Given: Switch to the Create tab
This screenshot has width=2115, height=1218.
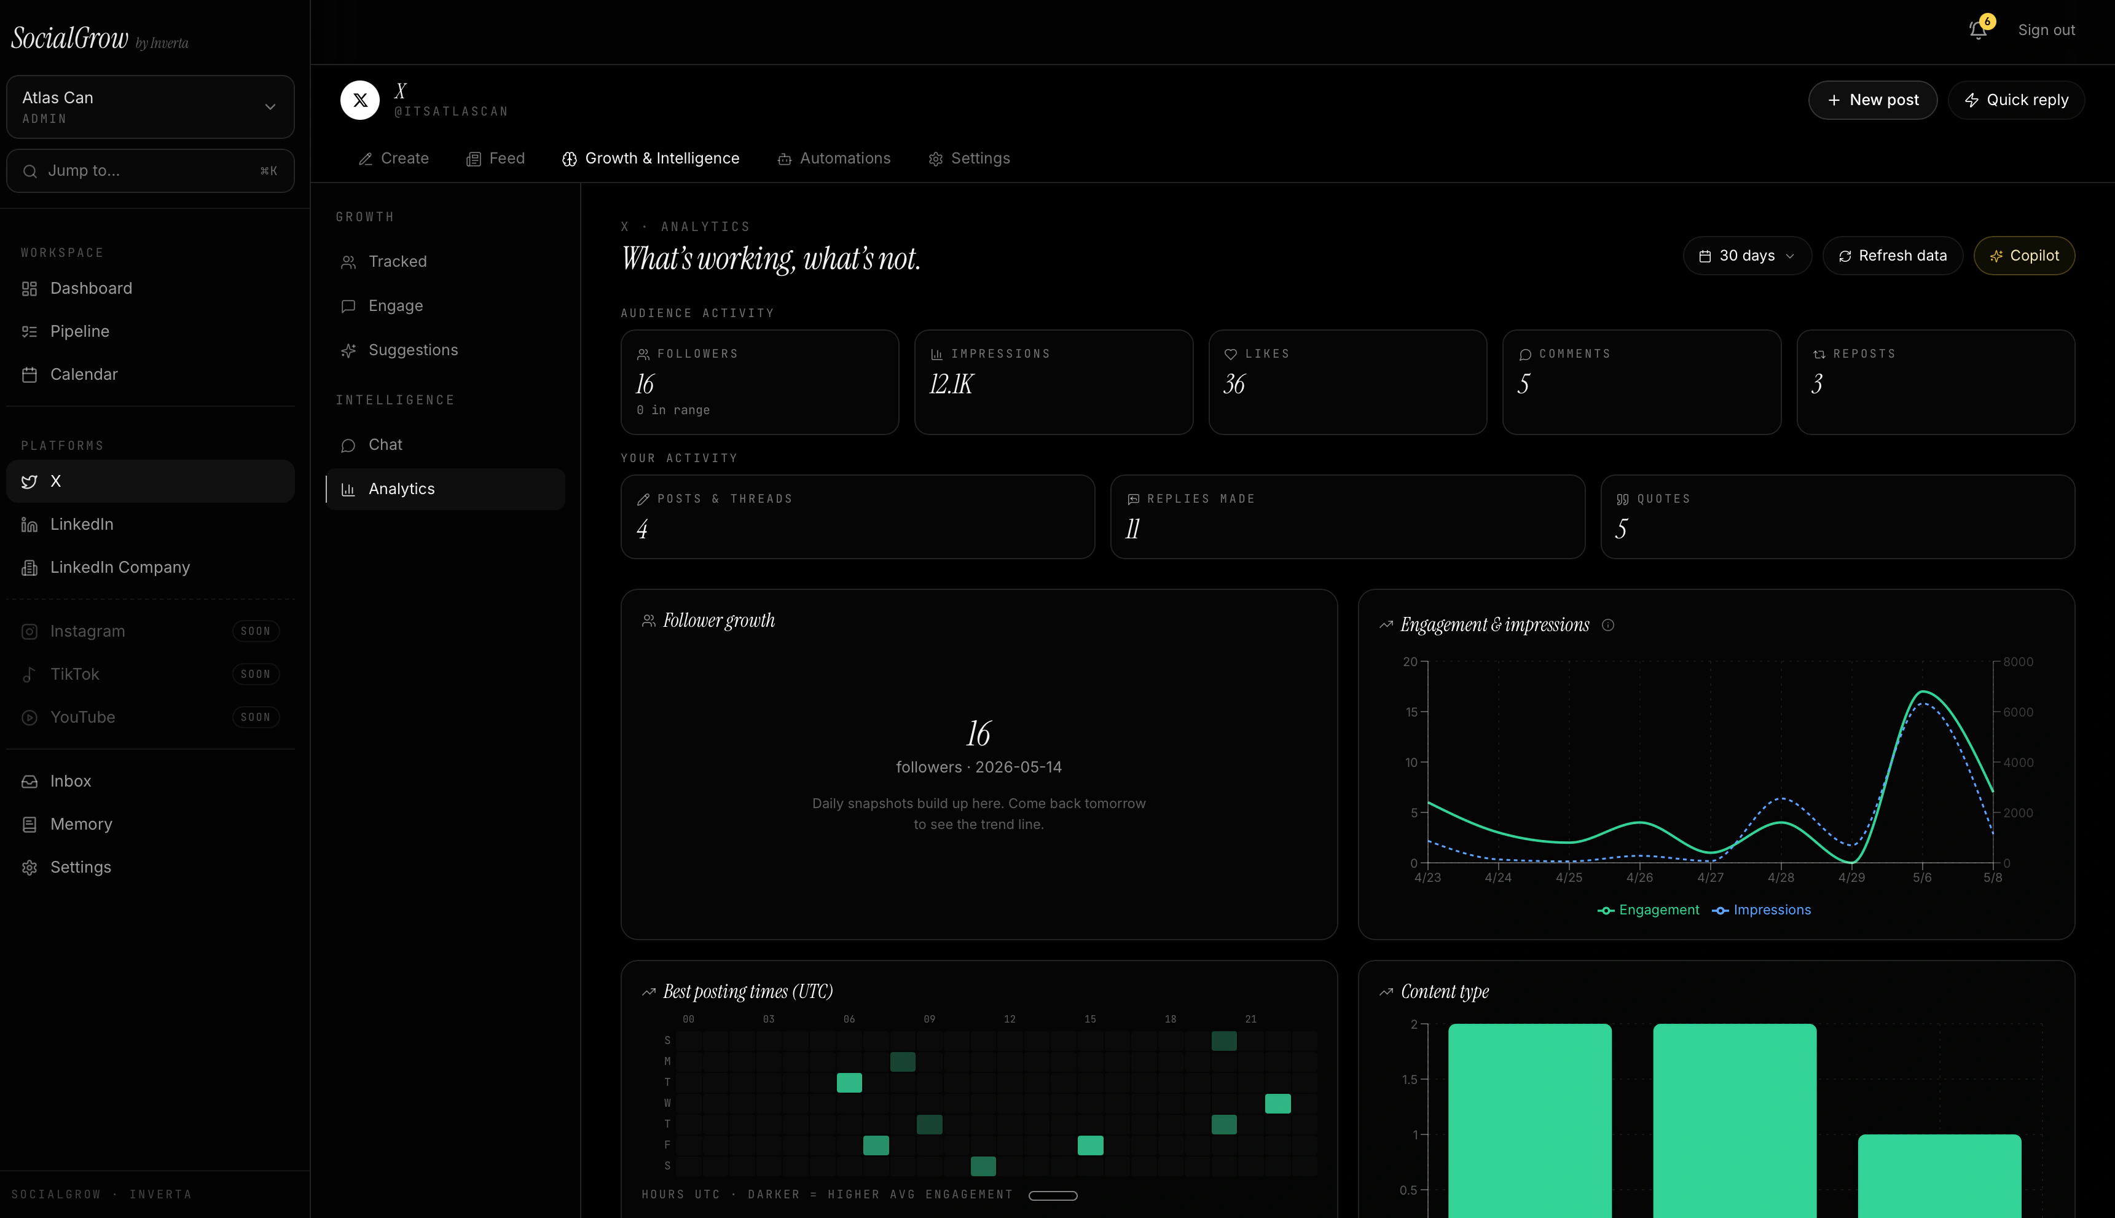Looking at the screenshot, I should (393, 159).
